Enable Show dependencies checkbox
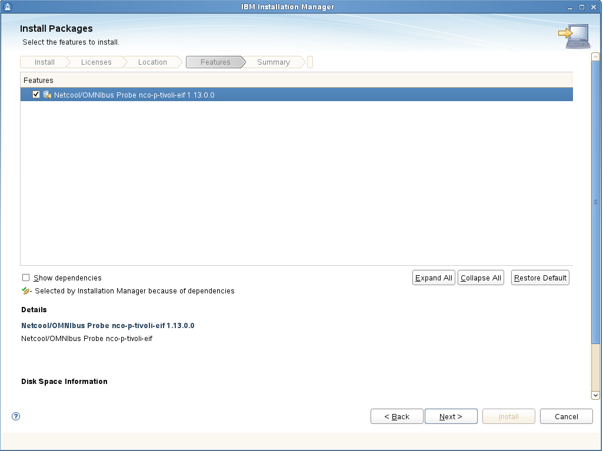Screen dimensions: 603x451 [26, 278]
